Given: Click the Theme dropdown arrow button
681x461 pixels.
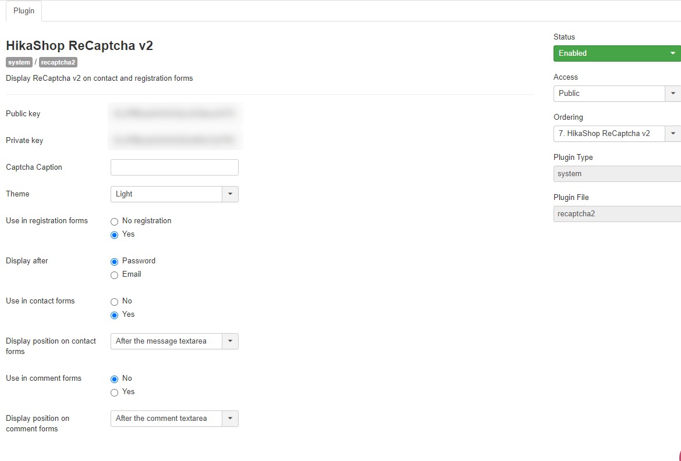Looking at the screenshot, I should pos(230,194).
